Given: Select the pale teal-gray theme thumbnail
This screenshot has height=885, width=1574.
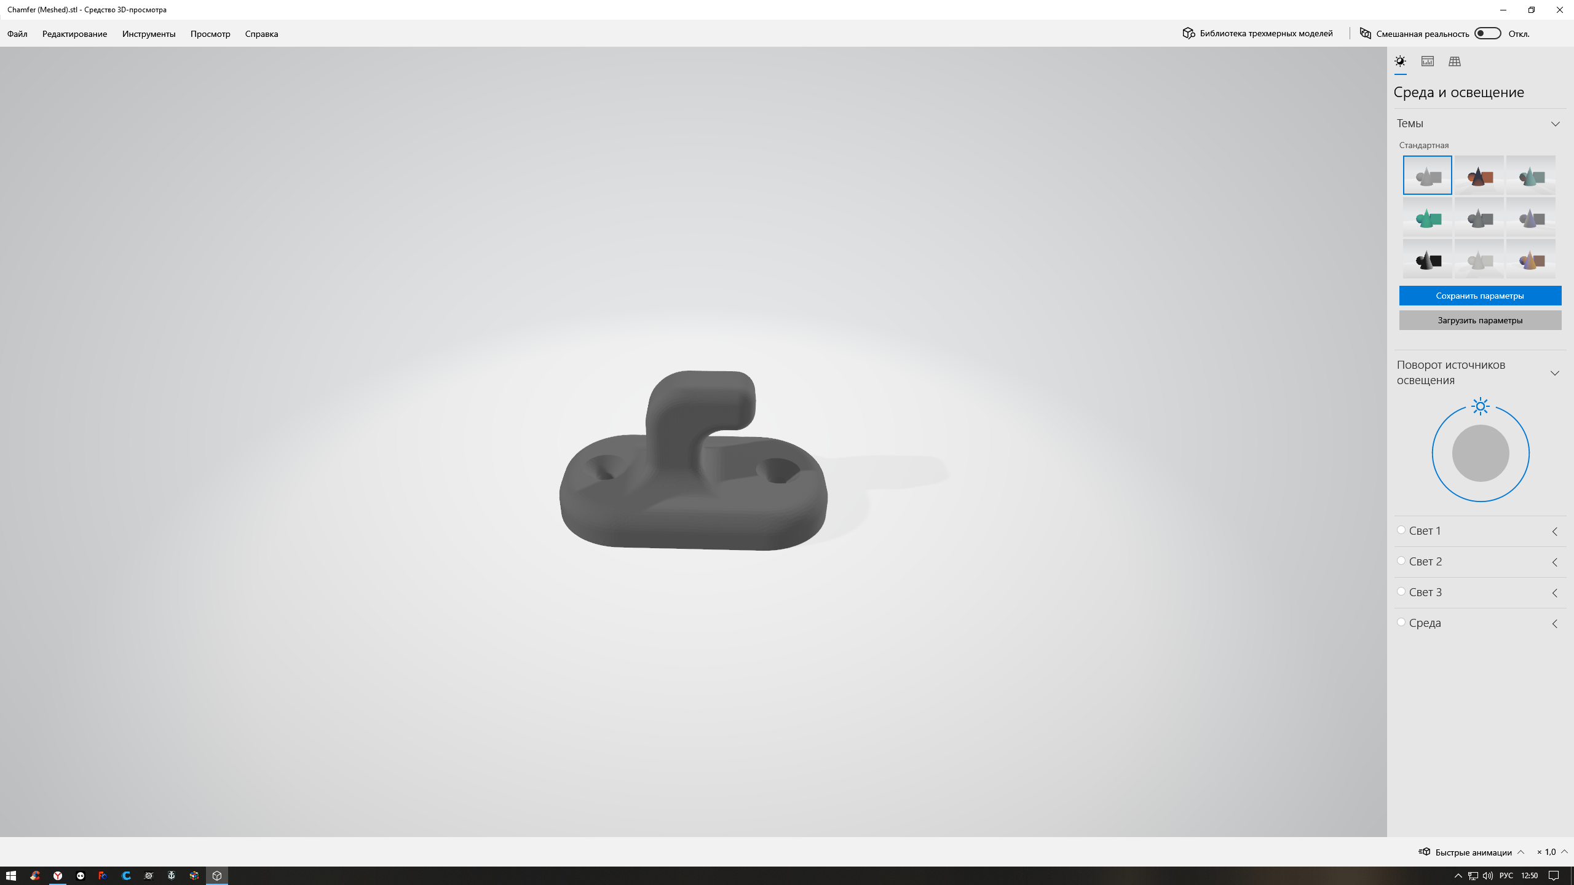Looking at the screenshot, I should coord(1530,175).
